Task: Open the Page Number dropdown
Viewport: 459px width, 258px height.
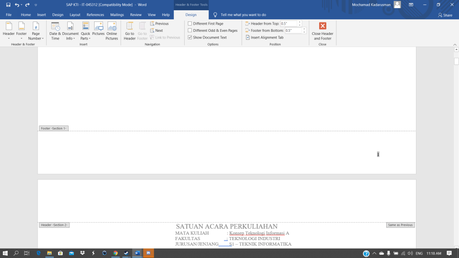Action: [x=35, y=31]
